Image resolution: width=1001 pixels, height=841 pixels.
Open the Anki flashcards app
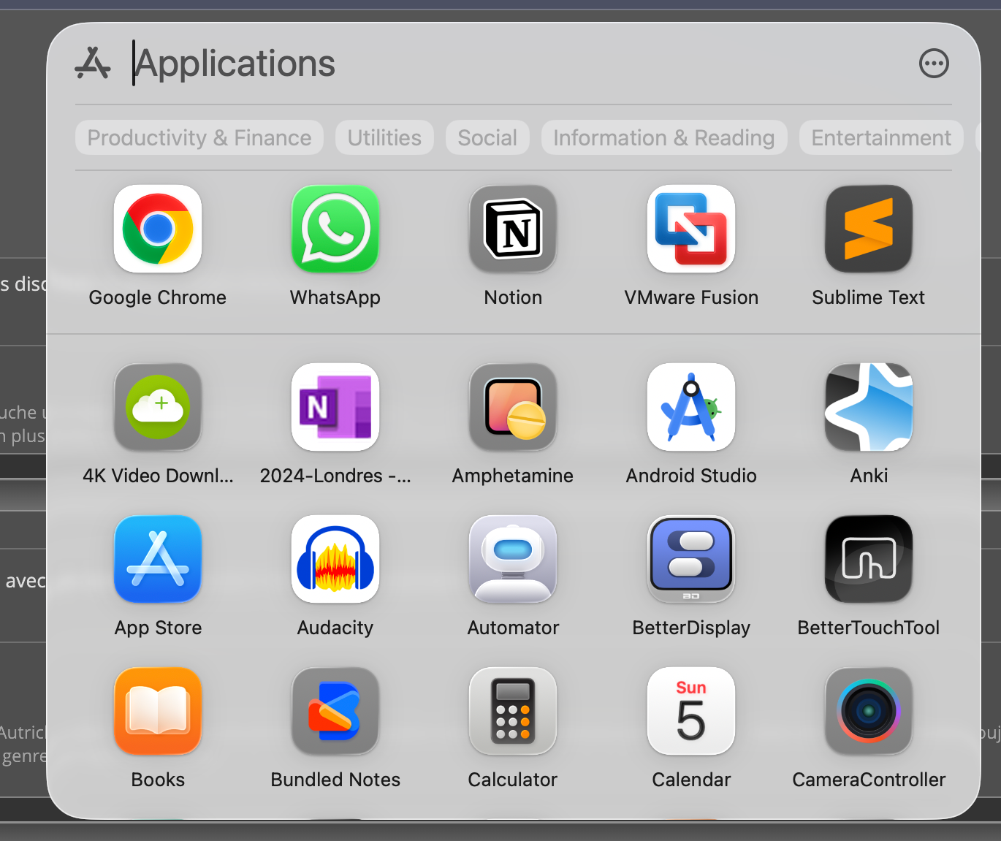(x=868, y=408)
